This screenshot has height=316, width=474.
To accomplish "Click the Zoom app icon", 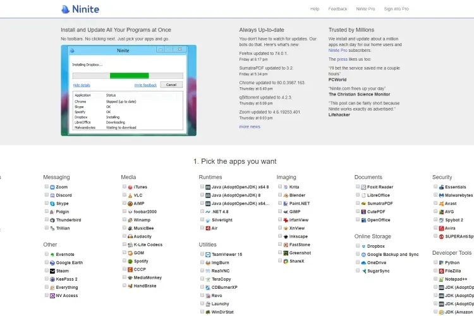I will [x=52, y=187].
